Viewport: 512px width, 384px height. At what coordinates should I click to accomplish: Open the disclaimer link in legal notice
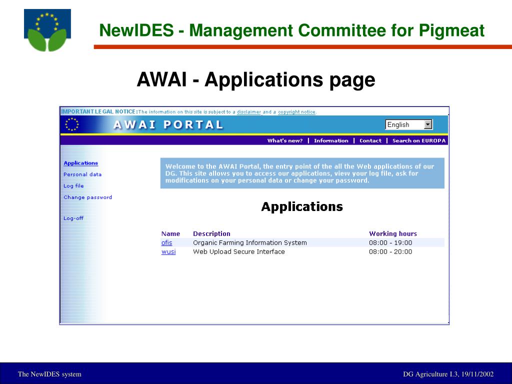[249, 112]
